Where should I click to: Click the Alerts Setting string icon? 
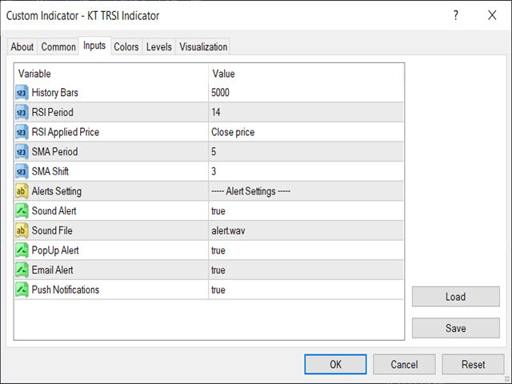(22, 191)
